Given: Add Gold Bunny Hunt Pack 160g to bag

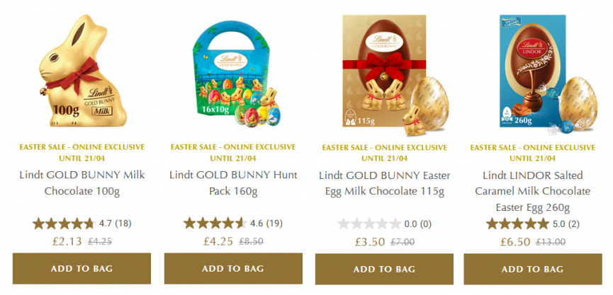Looking at the screenshot, I should pos(233,268).
